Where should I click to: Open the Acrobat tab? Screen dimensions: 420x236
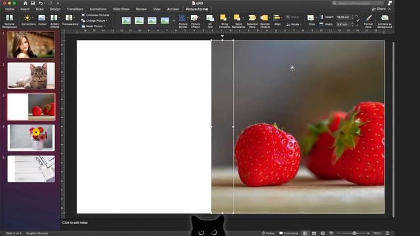point(173,9)
